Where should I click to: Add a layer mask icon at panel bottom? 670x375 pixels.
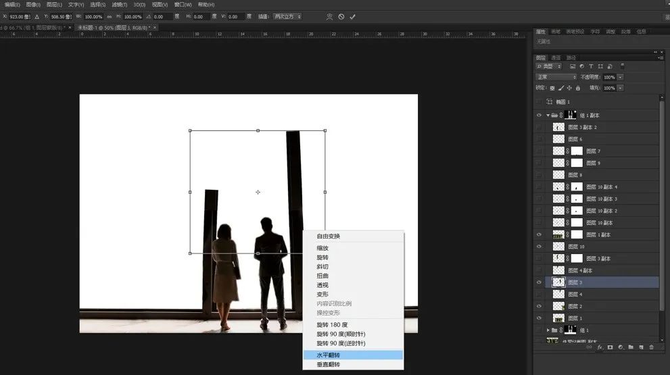[x=611, y=347]
